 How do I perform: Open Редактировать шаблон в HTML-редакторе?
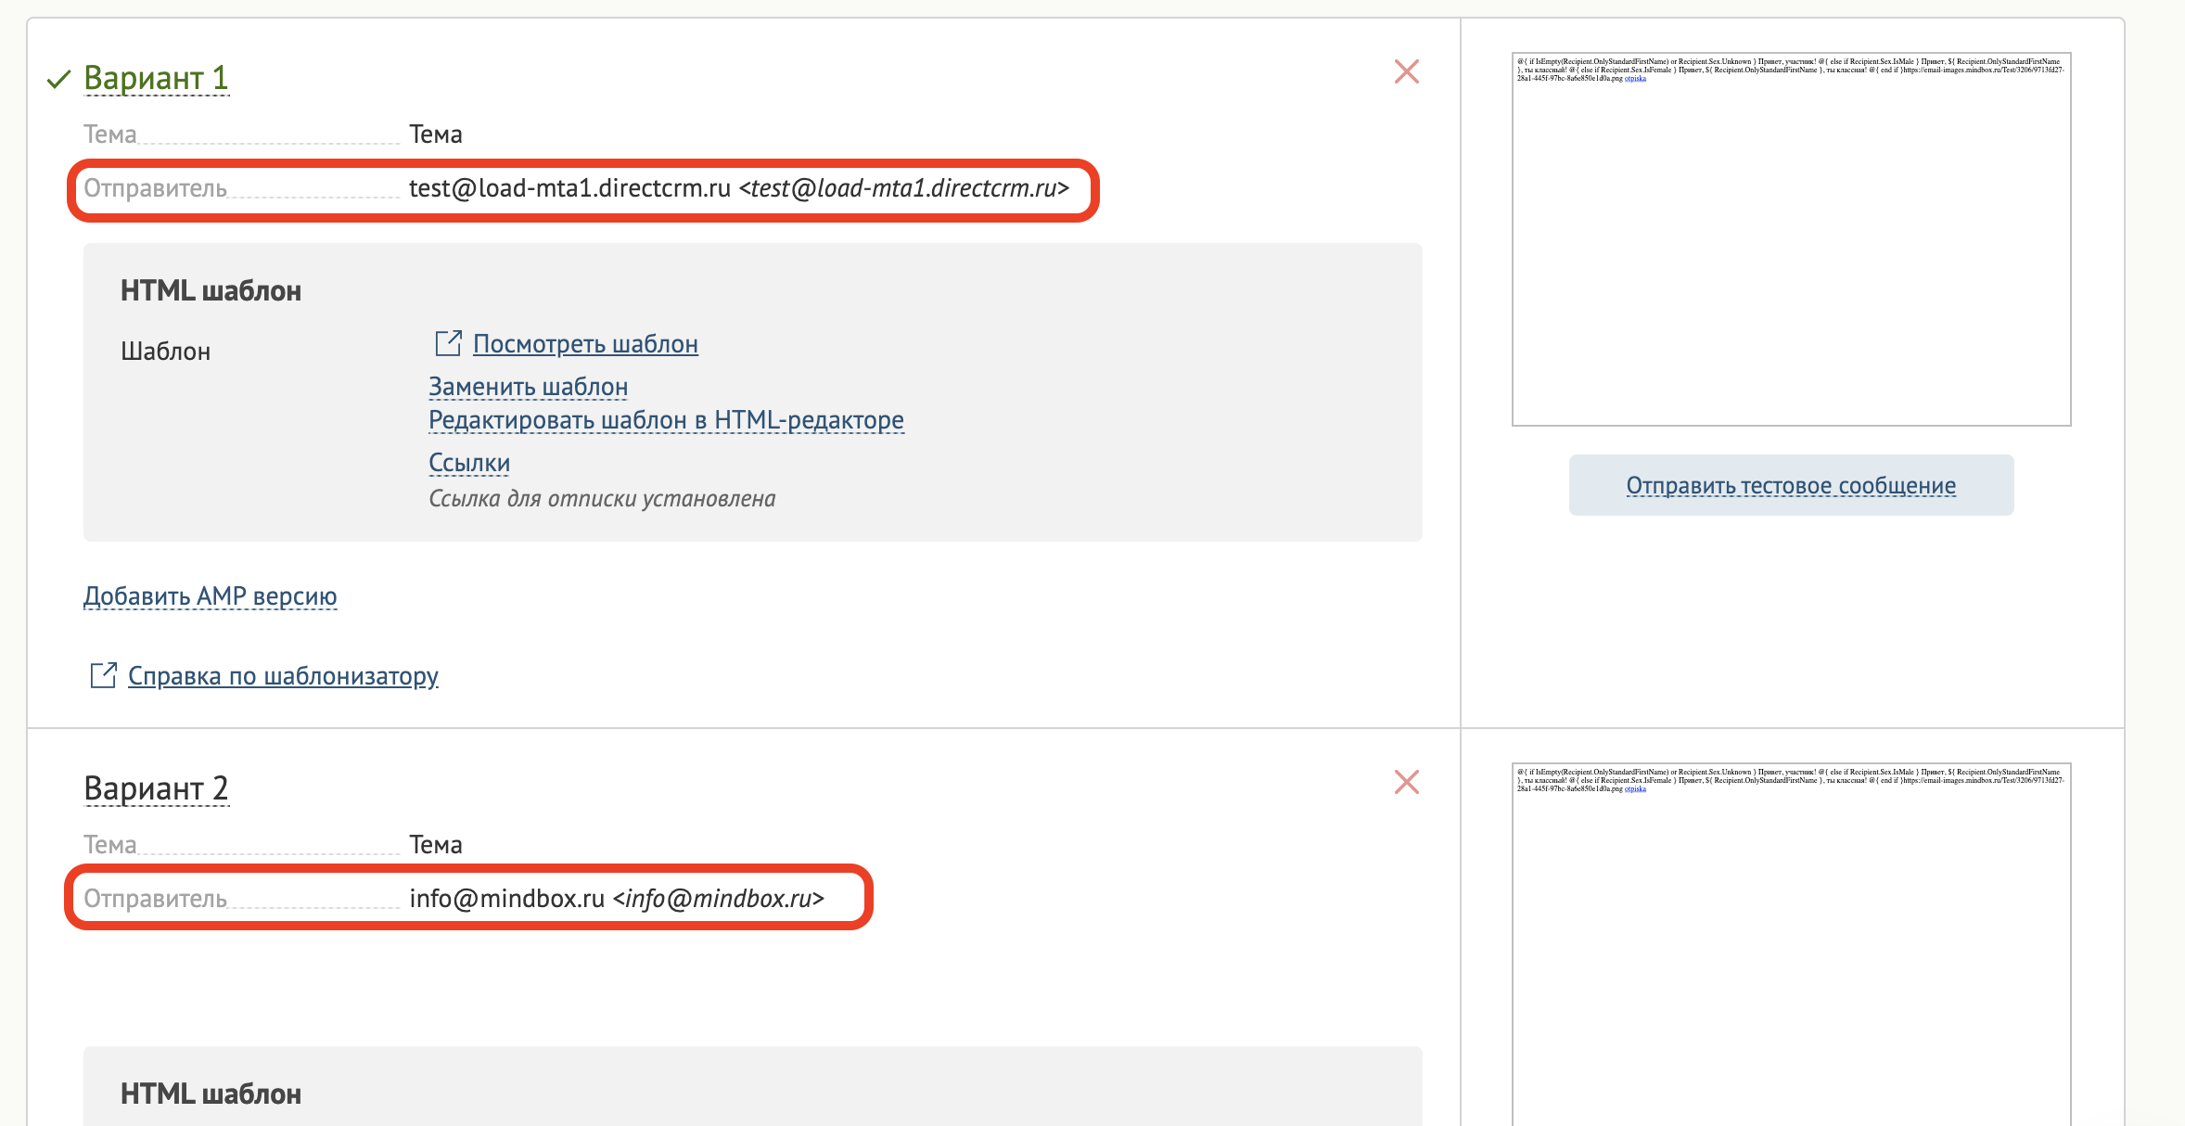coord(666,420)
